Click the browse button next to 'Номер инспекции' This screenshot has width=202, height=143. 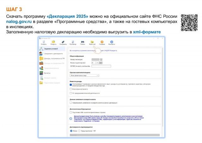pos(101,59)
